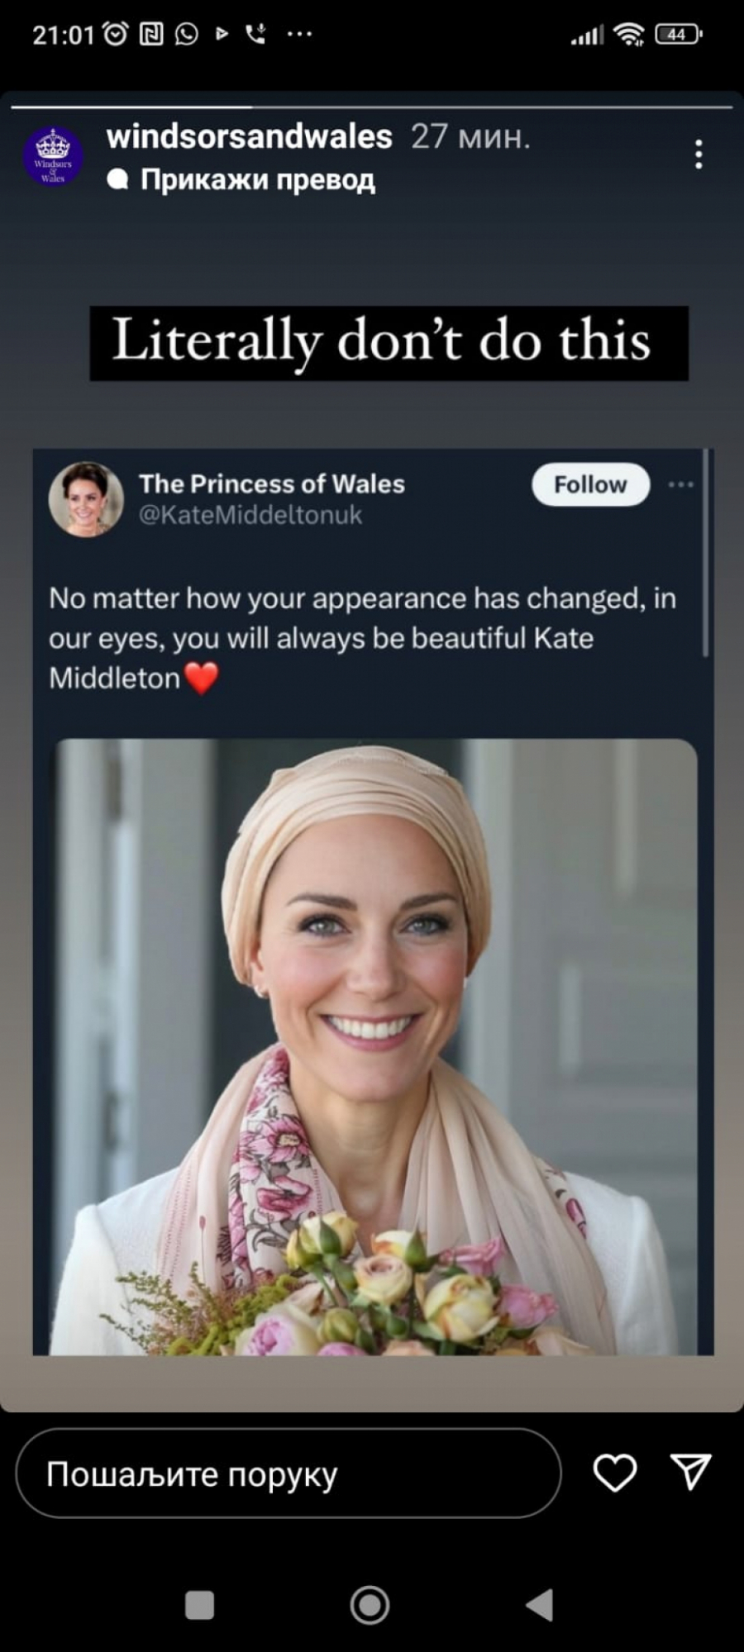
Task: Tap the Пошаљите поруку message field
Action: coord(289,1473)
